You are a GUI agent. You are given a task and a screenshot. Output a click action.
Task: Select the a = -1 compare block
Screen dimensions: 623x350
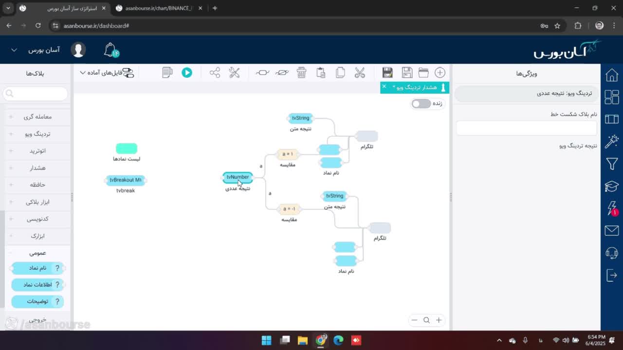coord(289,209)
